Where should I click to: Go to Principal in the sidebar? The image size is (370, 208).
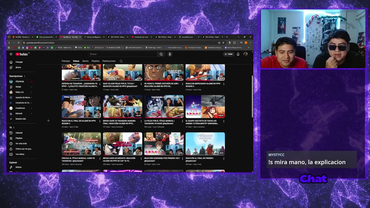(x=22, y=62)
